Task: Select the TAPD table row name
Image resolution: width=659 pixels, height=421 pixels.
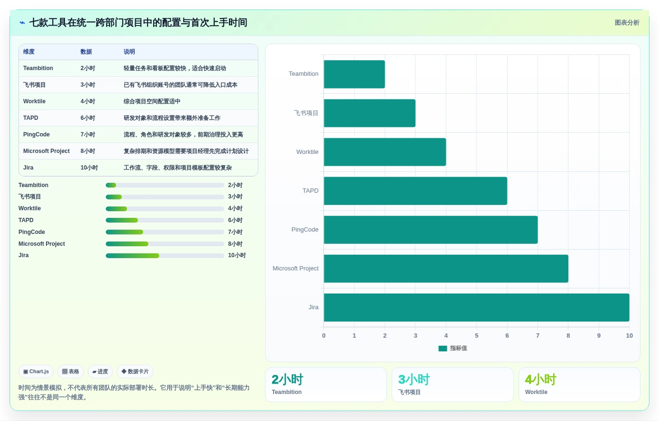Action: pyautogui.click(x=30, y=118)
